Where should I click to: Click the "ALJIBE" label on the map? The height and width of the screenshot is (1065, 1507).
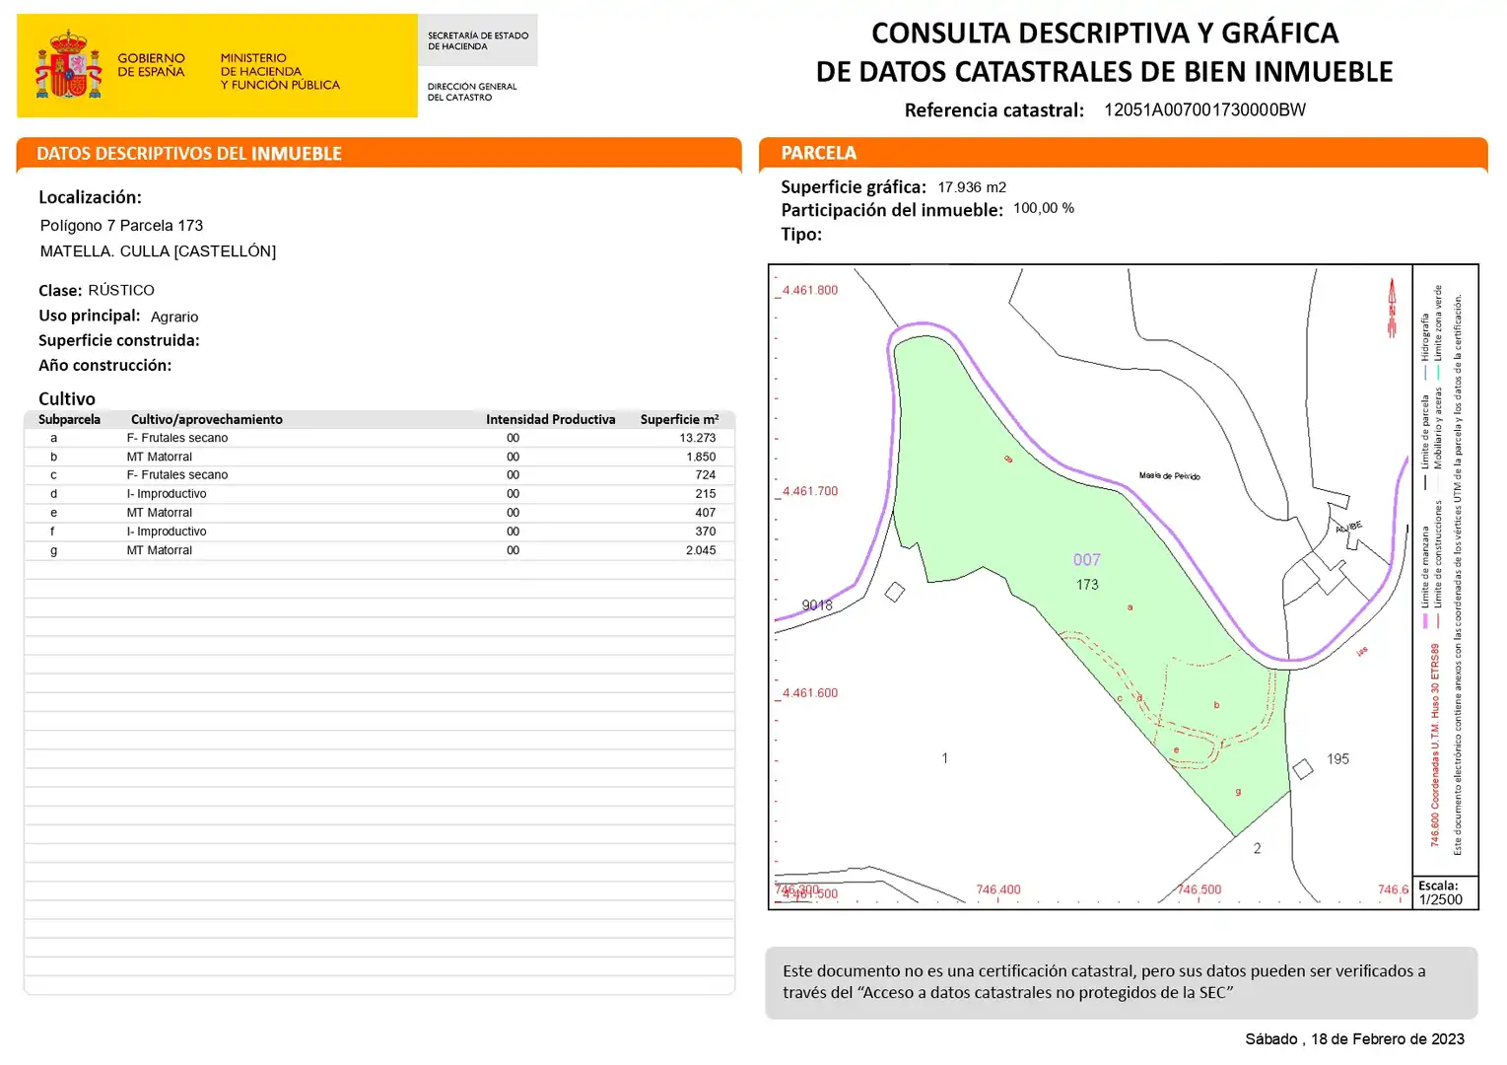1349,528
